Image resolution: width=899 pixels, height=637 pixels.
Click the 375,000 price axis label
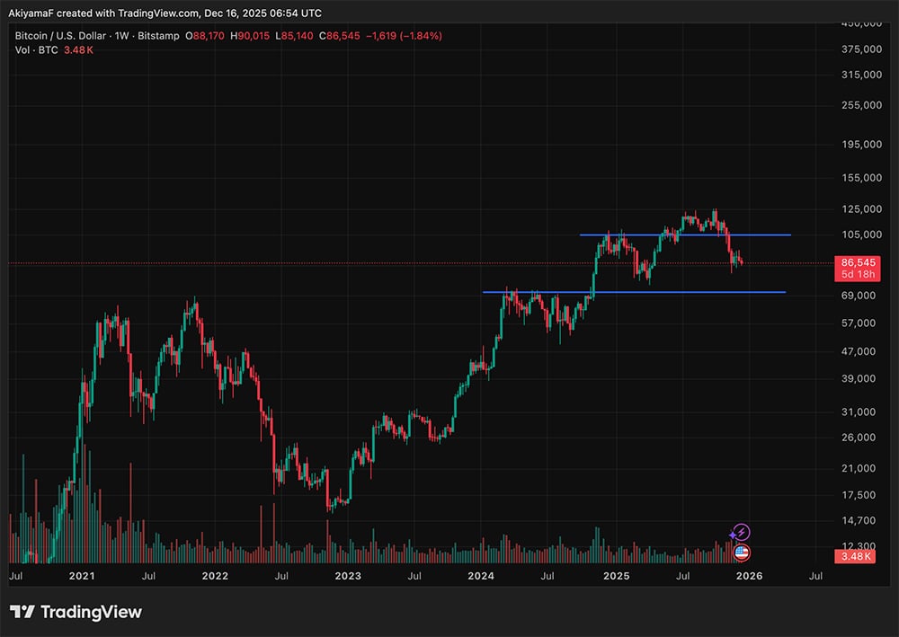(861, 49)
